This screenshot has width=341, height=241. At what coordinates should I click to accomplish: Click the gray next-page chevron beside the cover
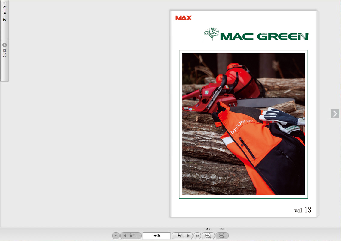[335, 113]
